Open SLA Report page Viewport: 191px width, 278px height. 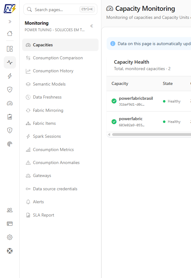pyautogui.click(x=60, y=215)
